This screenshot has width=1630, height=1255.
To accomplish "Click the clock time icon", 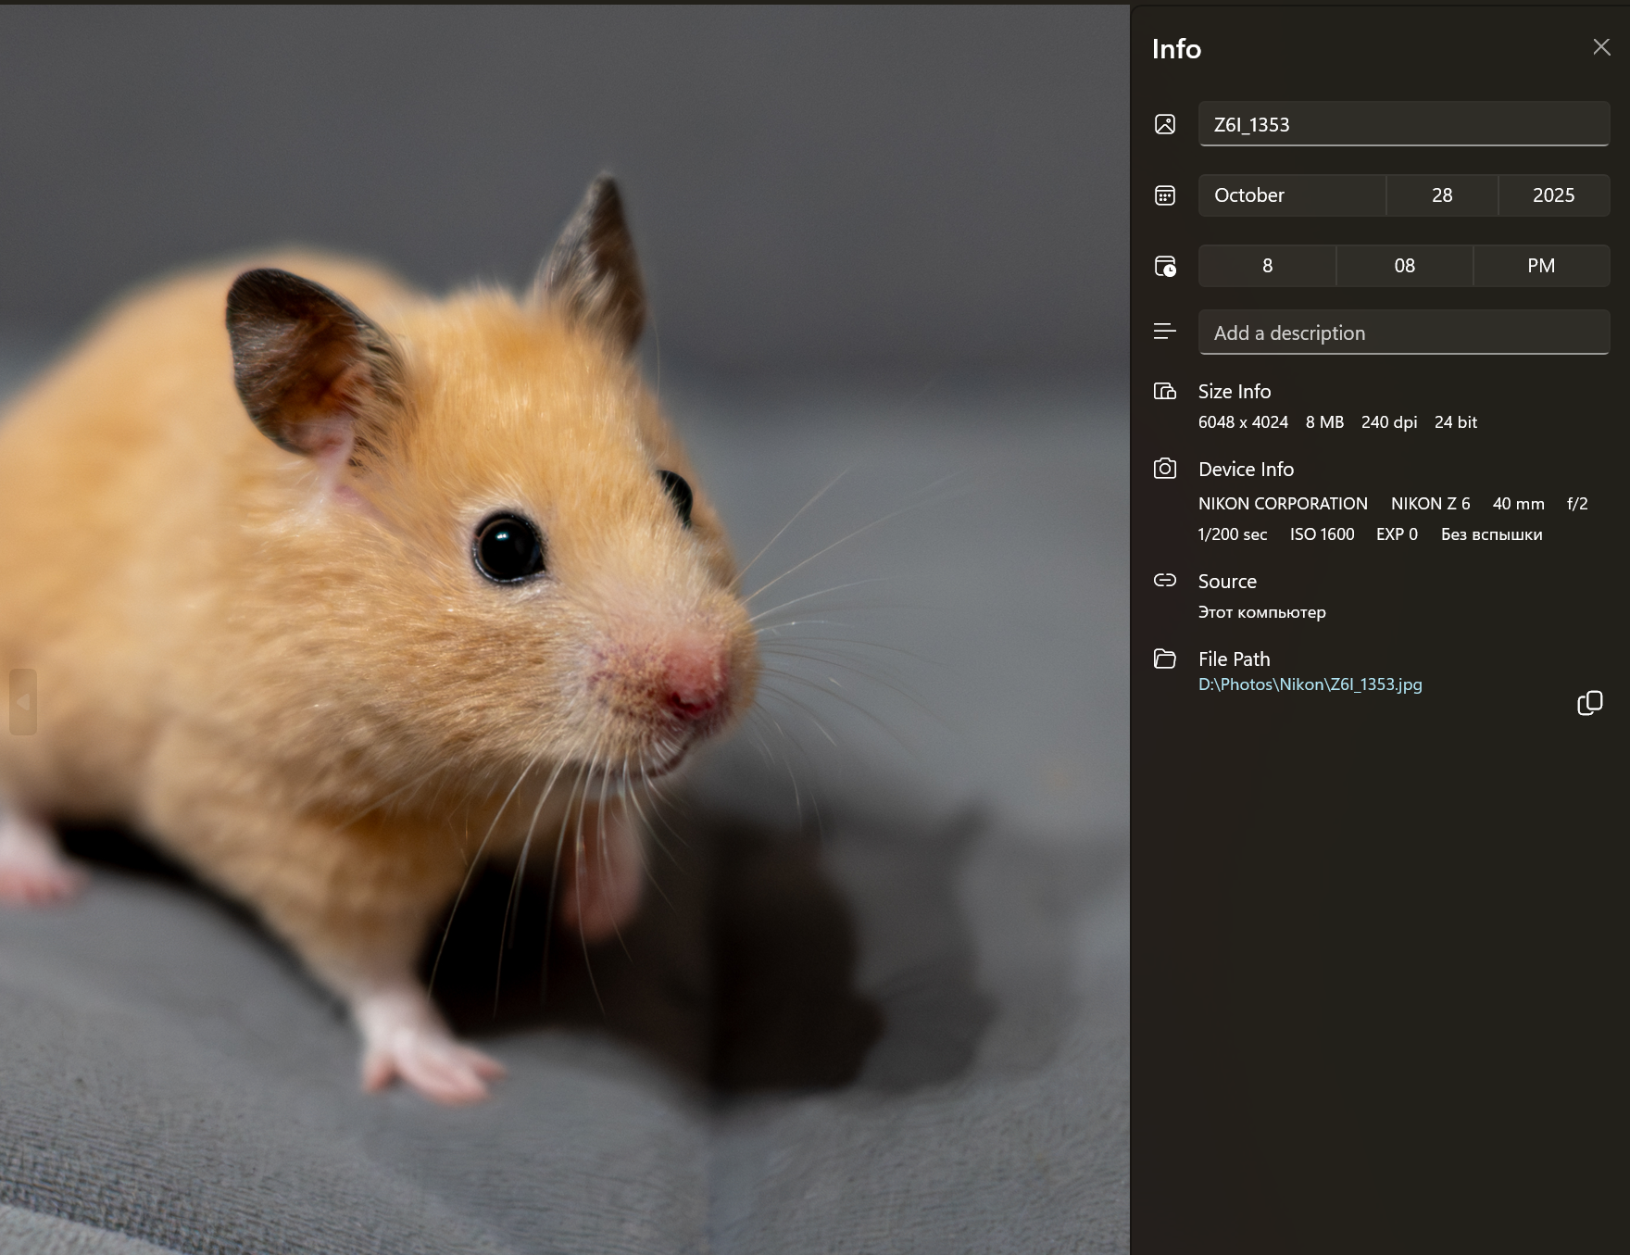I will click(x=1165, y=267).
